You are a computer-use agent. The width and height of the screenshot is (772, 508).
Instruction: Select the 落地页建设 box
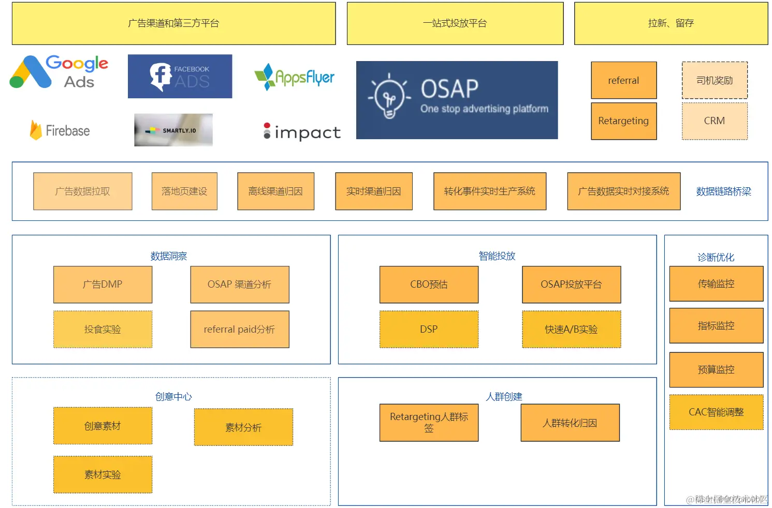pos(184,191)
